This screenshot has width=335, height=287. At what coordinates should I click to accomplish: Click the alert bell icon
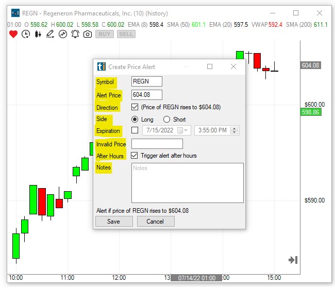(x=75, y=34)
